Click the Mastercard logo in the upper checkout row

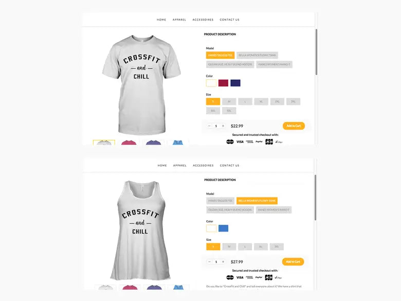pos(230,141)
